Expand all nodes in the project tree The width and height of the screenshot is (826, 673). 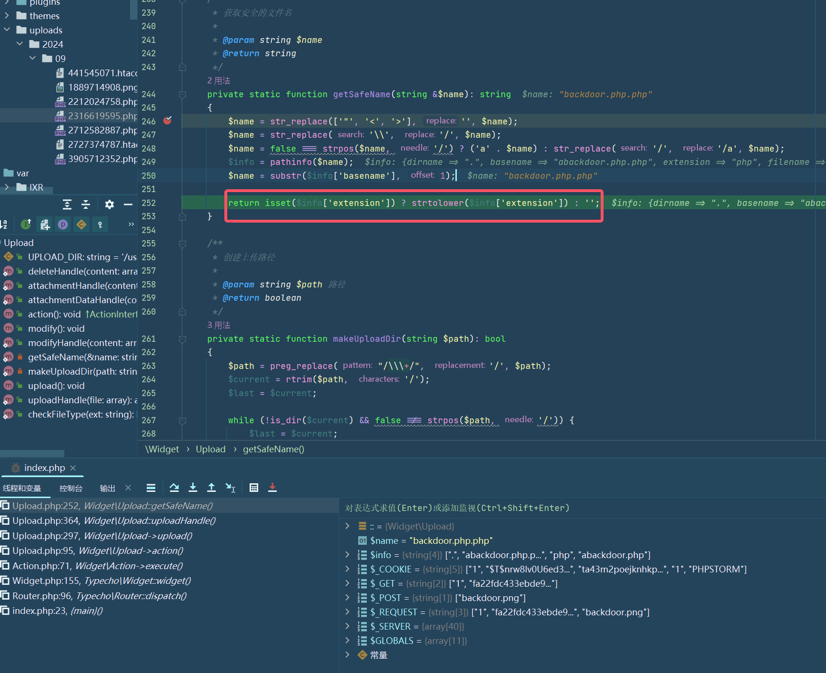pos(67,204)
